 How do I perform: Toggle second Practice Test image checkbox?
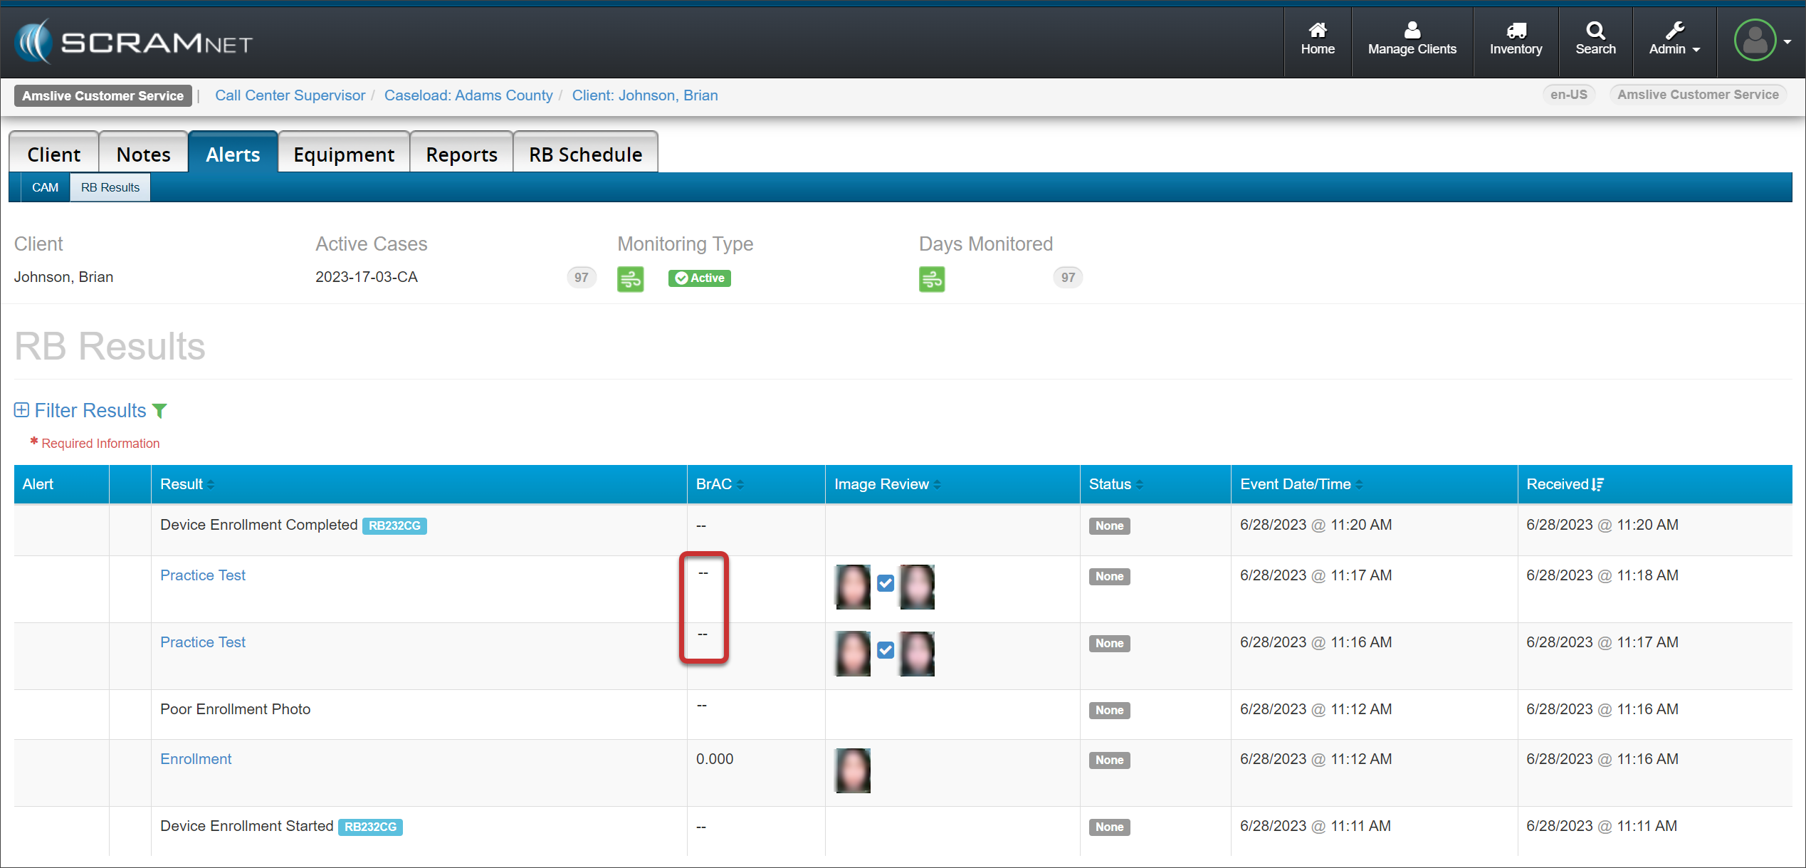coord(885,650)
